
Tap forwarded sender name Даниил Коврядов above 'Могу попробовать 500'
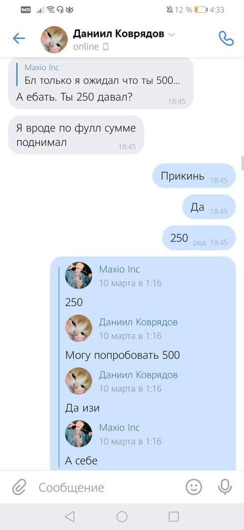tap(138, 322)
